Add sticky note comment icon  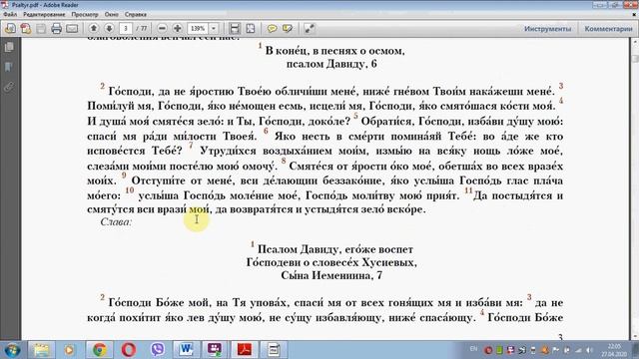272,29
